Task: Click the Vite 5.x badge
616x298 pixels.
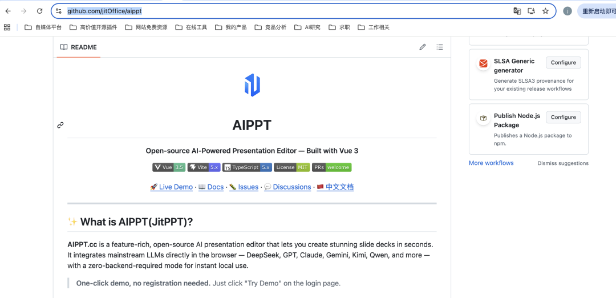Action: point(204,167)
